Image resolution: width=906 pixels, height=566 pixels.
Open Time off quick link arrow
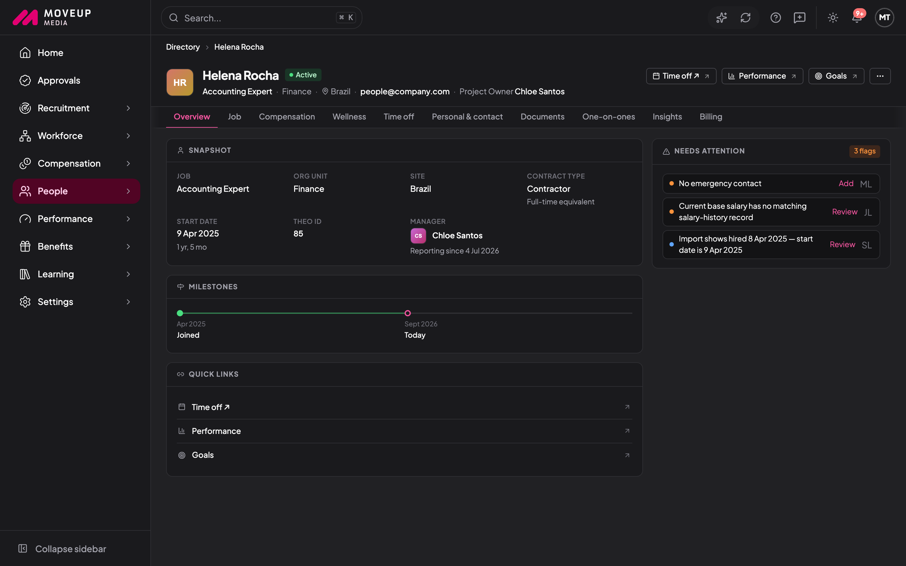[x=627, y=407]
